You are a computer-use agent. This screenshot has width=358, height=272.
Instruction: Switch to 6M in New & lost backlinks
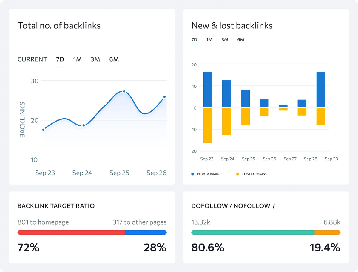pos(241,39)
